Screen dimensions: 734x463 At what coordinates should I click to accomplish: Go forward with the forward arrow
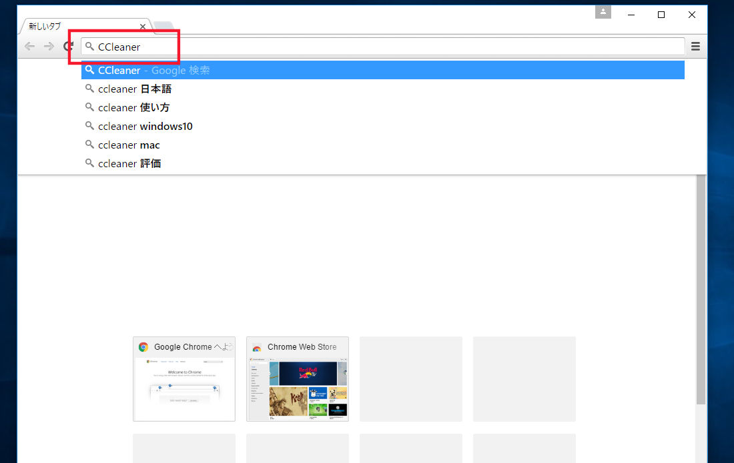49,46
